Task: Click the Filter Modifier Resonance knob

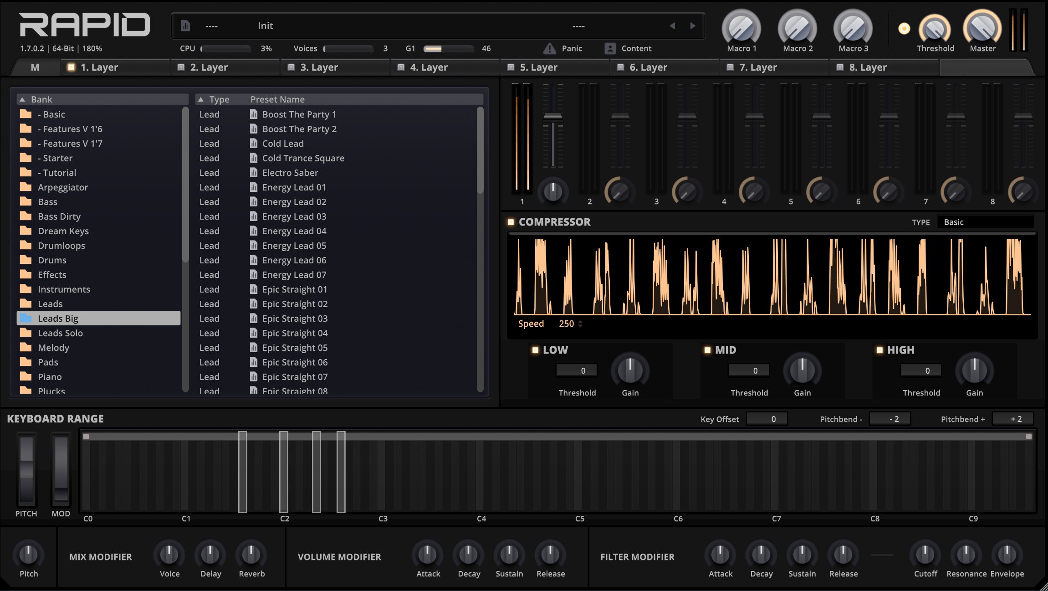Action: tap(966, 555)
